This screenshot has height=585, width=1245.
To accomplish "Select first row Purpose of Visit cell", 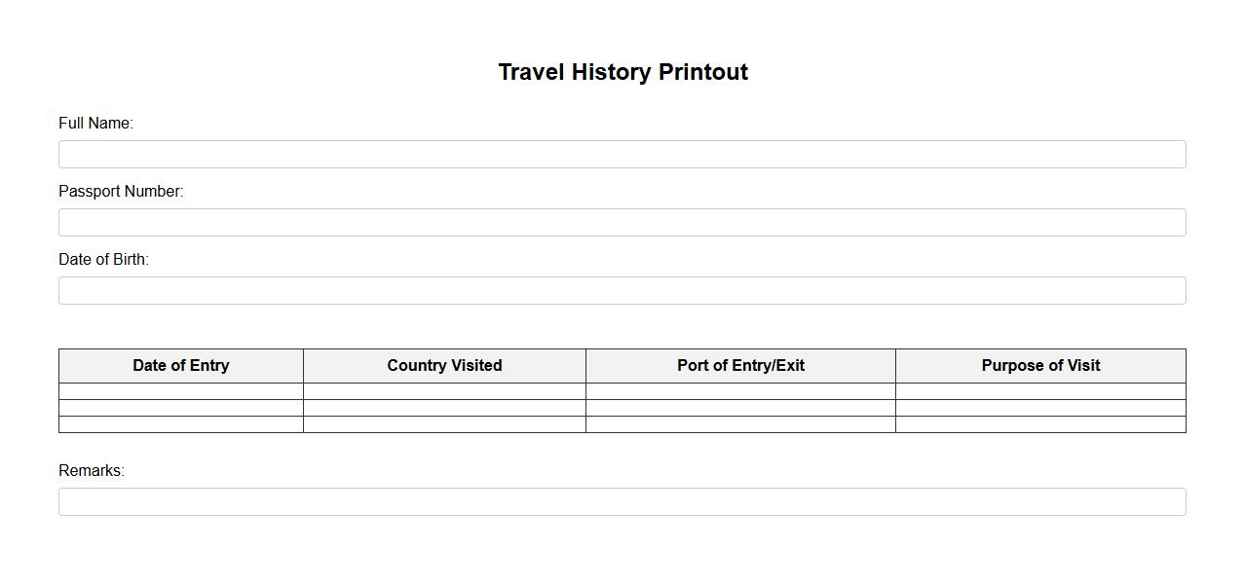I will coord(1040,391).
